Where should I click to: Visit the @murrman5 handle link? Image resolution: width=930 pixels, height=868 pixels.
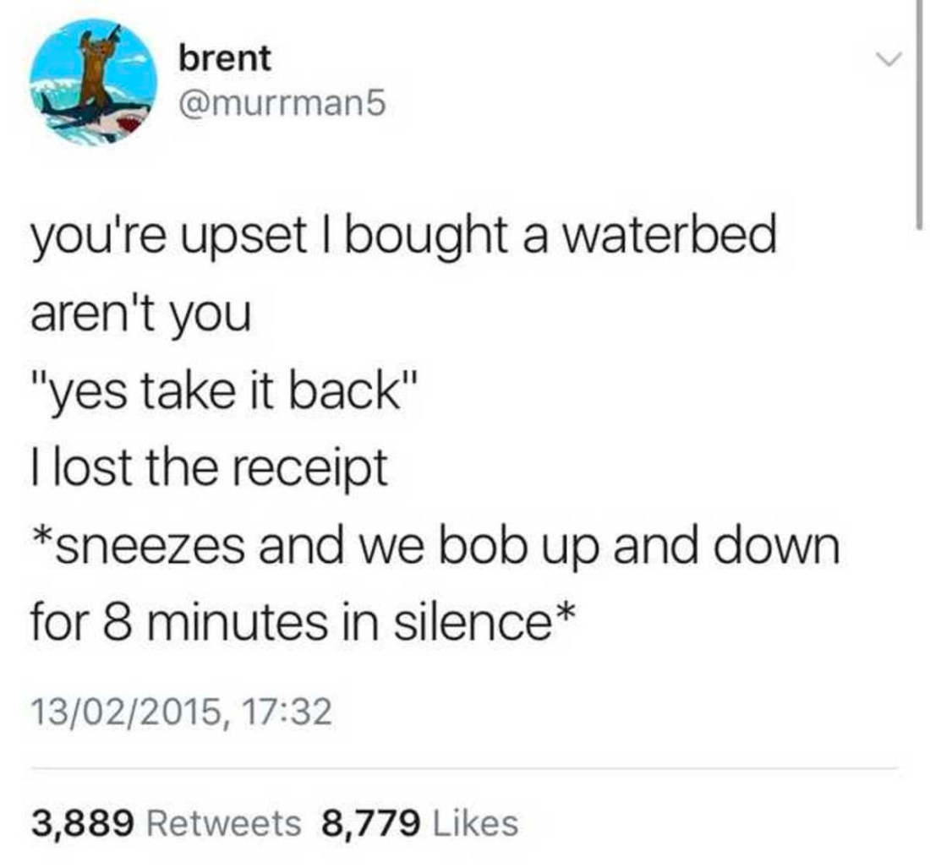[x=283, y=104]
